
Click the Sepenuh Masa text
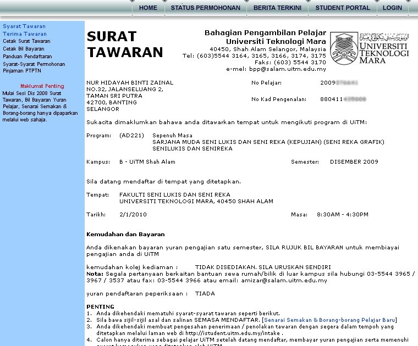[172, 136]
